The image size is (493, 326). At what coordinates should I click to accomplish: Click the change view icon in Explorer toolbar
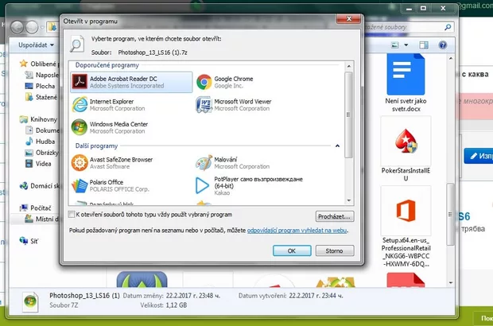[395, 45]
